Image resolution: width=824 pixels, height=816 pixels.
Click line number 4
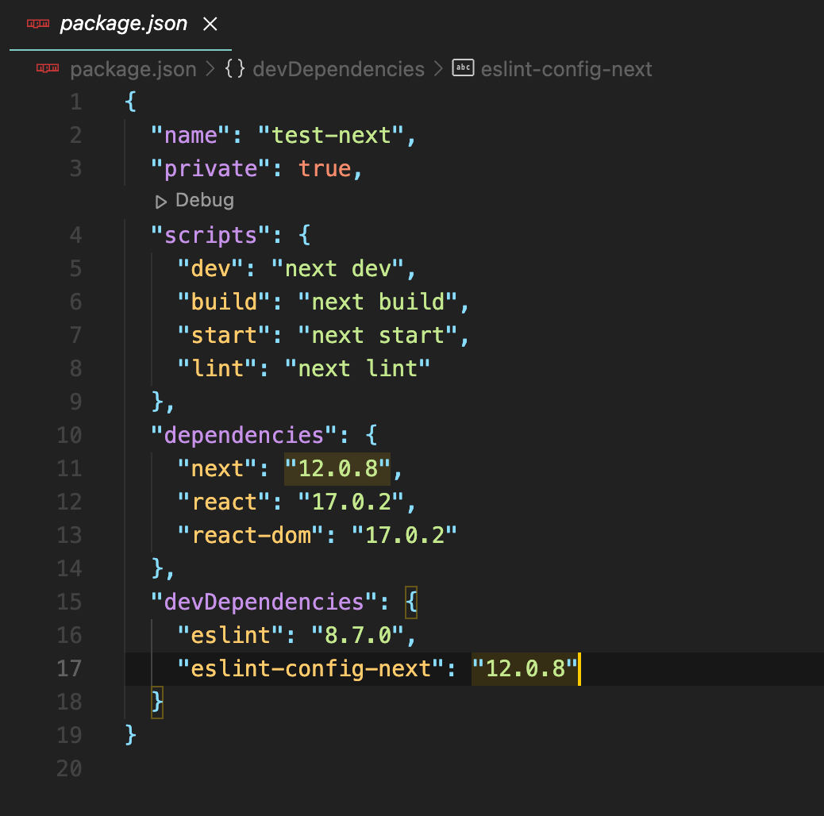76,235
